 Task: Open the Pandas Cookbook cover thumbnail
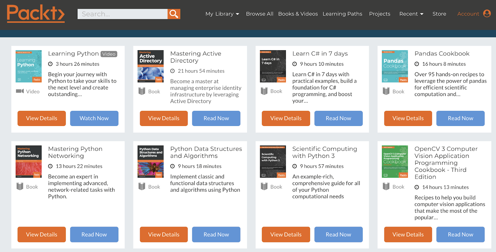[395, 66]
